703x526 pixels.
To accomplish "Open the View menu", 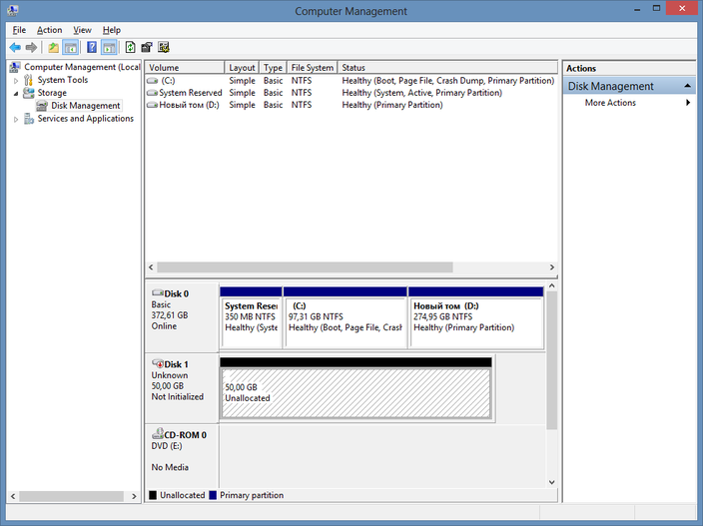I will coord(82,30).
